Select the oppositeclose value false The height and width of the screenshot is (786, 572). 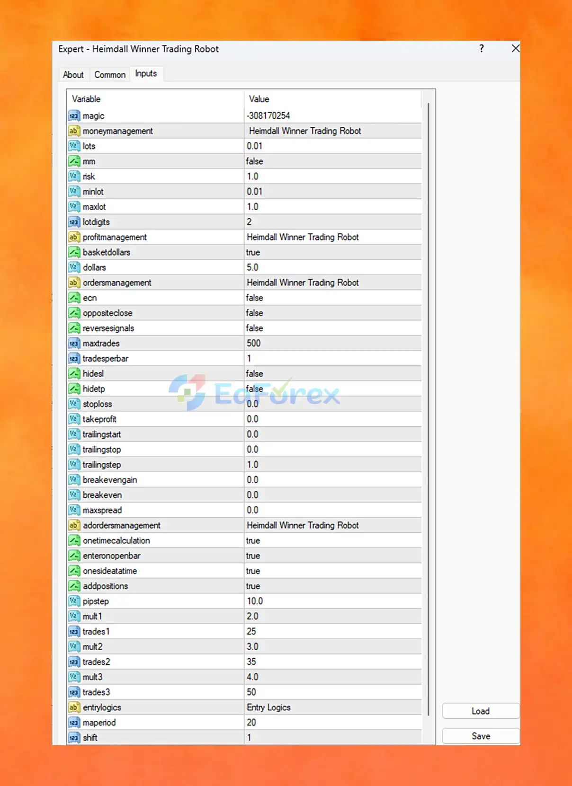(254, 313)
